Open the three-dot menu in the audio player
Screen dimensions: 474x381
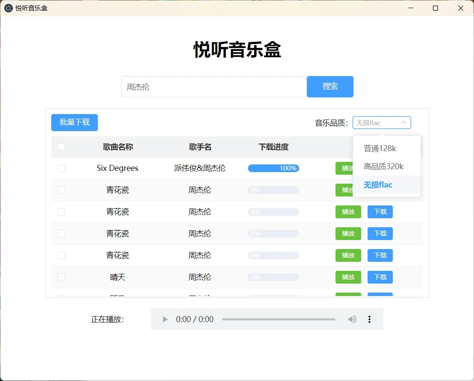pos(369,319)
